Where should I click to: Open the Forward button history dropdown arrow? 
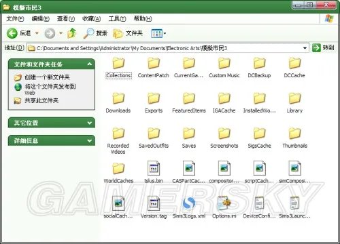tap(61, 33)
